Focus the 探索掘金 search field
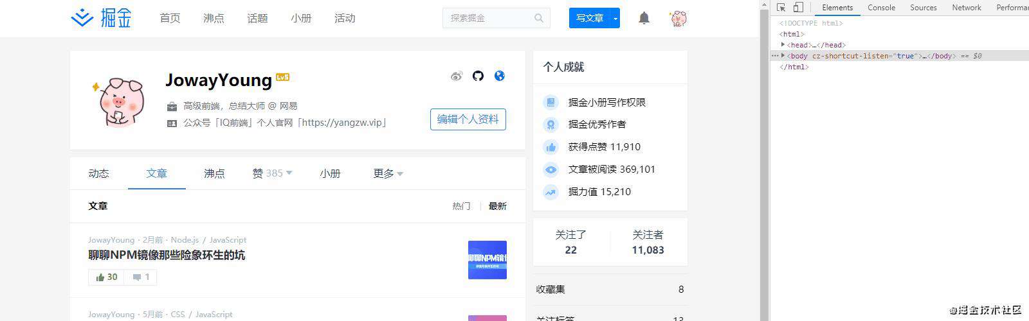 (496, 18)
